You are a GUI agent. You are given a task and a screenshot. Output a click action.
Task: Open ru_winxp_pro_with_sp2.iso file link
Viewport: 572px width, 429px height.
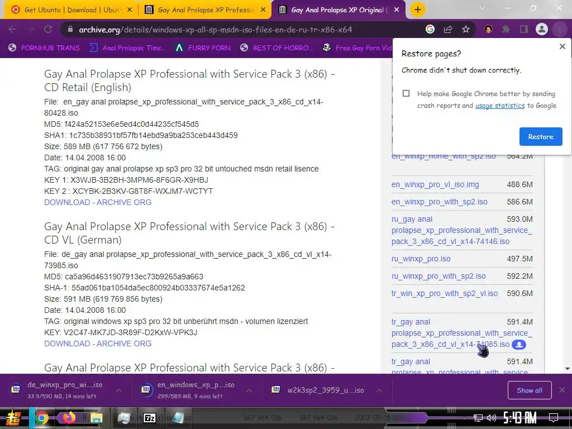click(438, 276)
